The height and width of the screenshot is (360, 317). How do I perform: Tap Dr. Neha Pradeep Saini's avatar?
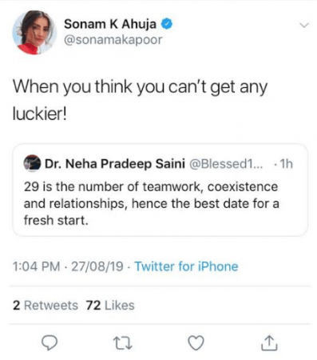pyautogui.click(x=32, y=163)
